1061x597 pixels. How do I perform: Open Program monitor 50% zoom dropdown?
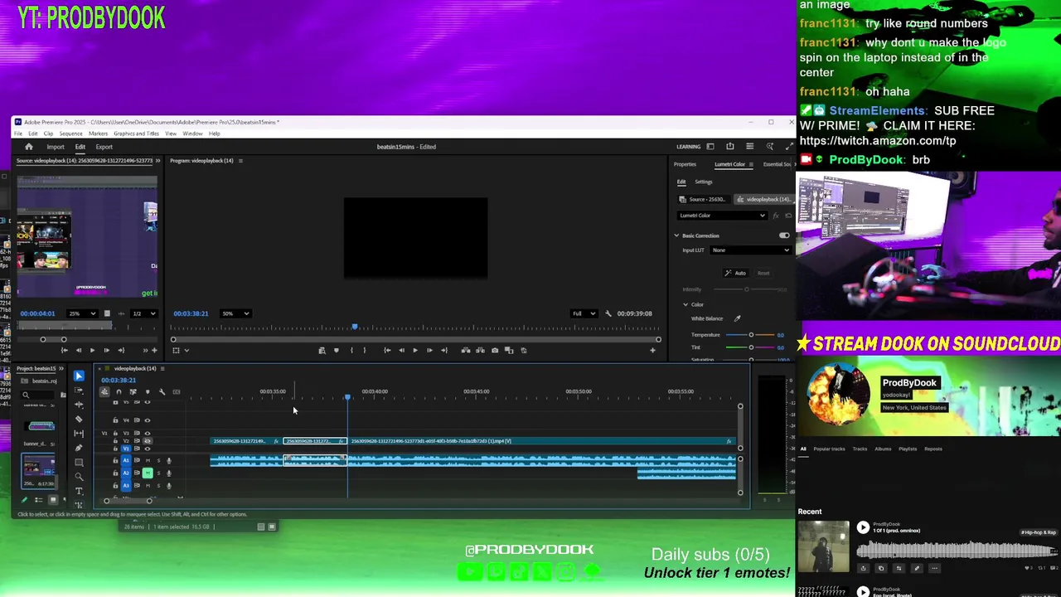235,313
